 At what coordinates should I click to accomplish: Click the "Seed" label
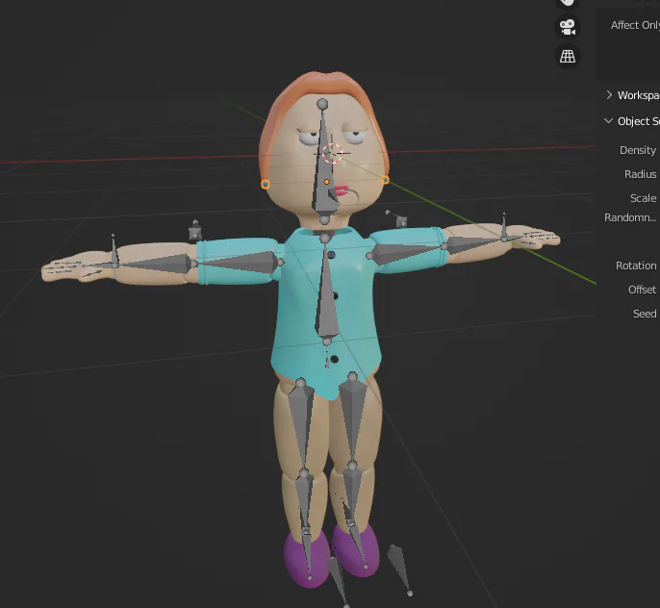coord(645,314)
